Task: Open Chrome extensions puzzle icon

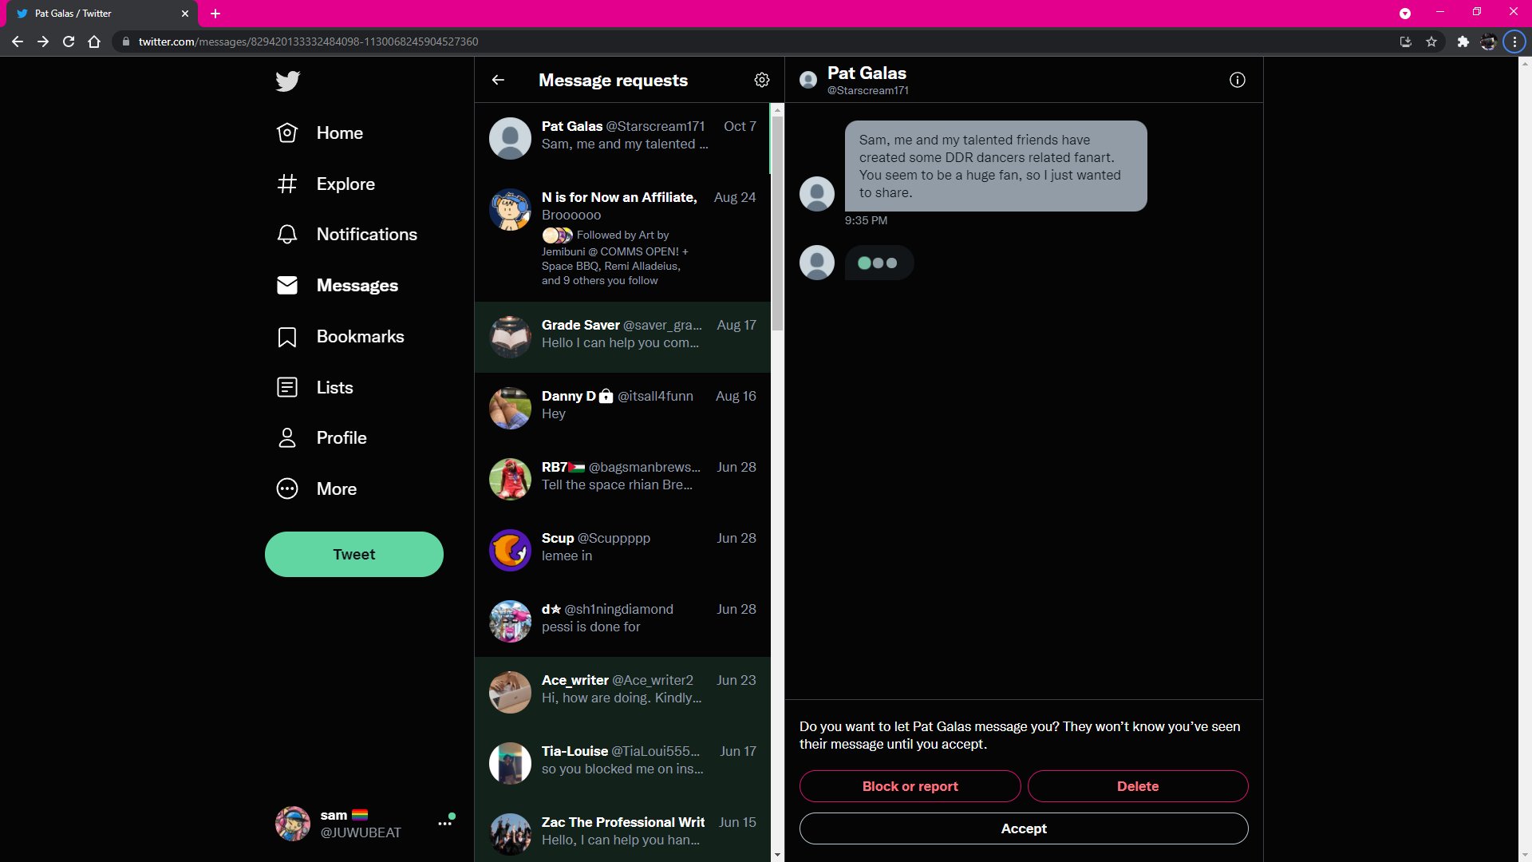Action: [x=1463, y=42]
